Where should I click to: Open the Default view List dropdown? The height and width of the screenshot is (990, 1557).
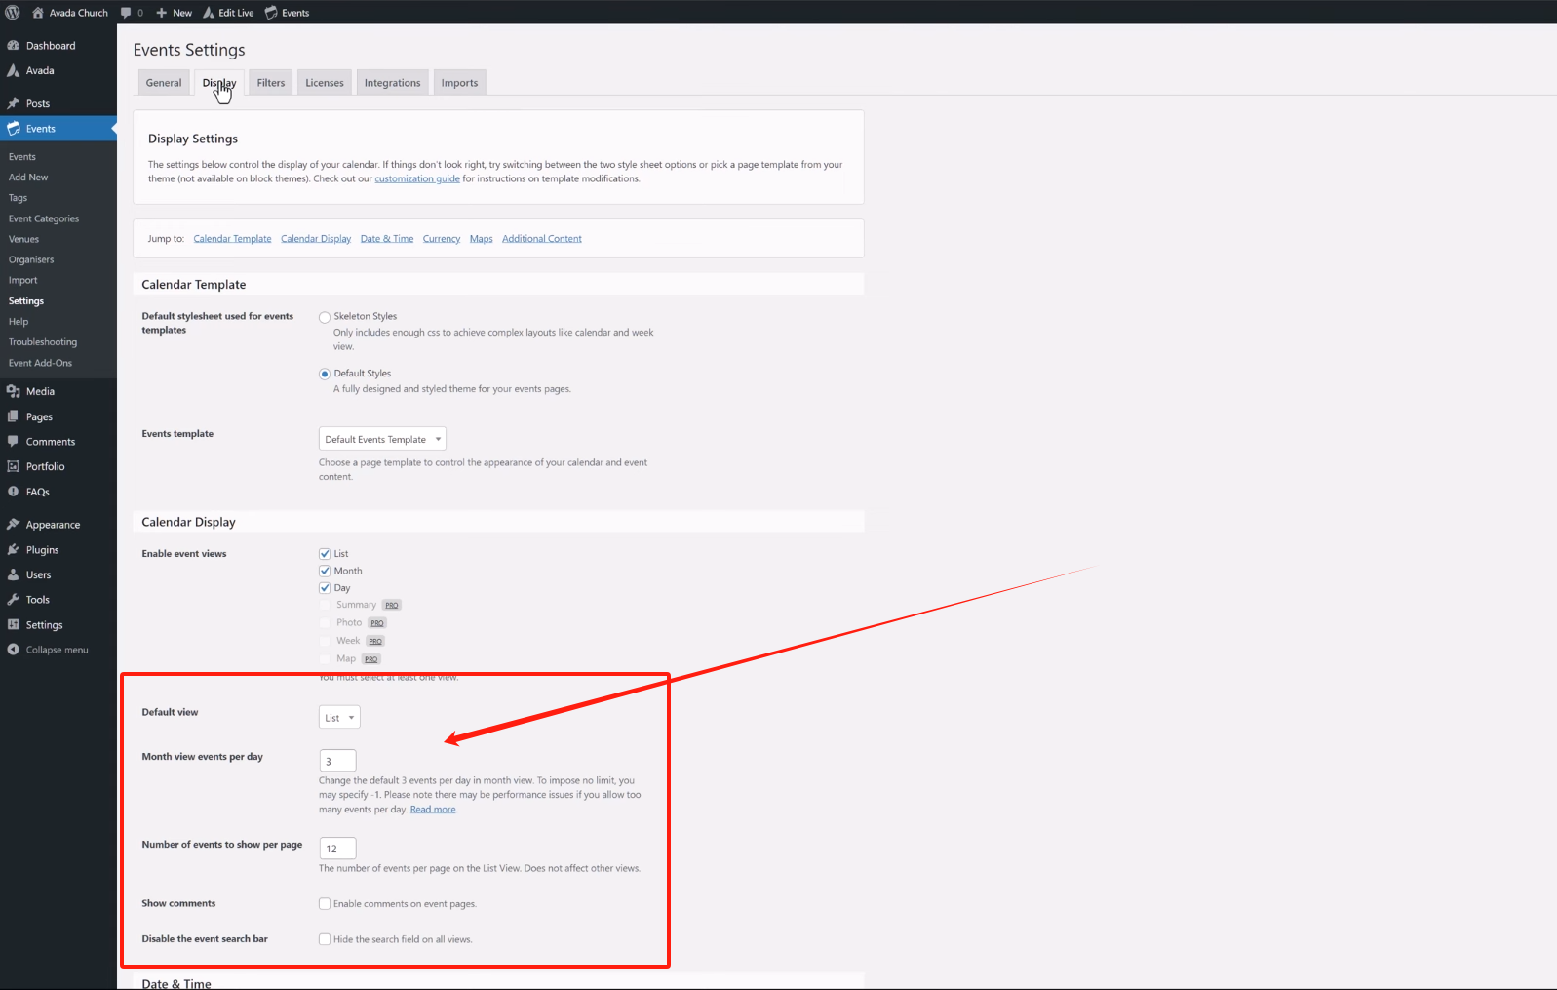tap(339, 718)
